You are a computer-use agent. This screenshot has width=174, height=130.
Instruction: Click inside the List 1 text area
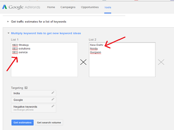(x=45, y=60)
